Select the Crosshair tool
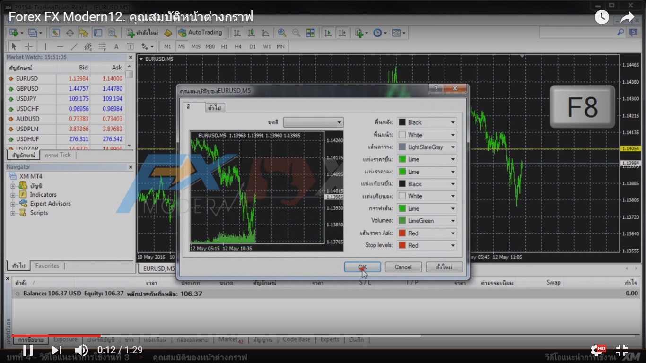 (x=28, y=46)
